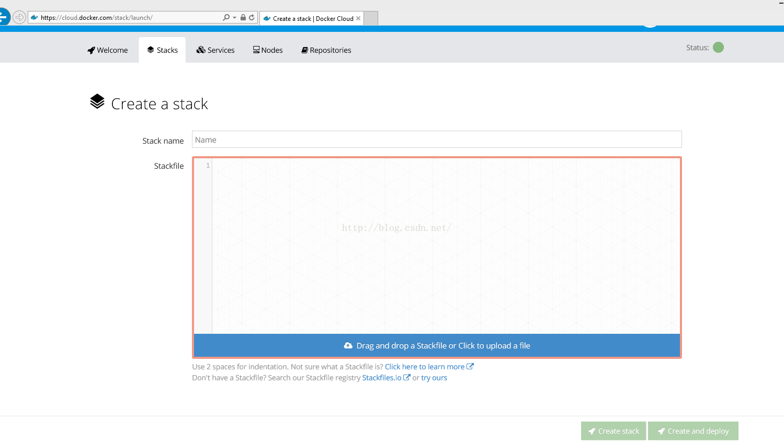Viewport: 784px width, 444px height.
Task: Open the Repositories navigation tab
Action: tap(326, 50)
